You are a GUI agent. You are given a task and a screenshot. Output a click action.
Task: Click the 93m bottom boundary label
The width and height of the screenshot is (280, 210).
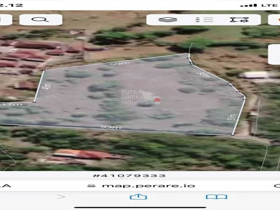[111, 128]
